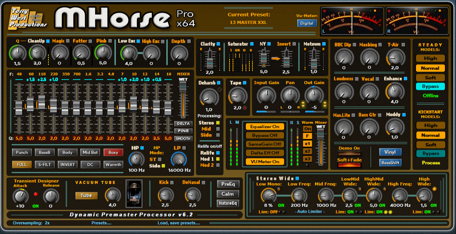This screenshot has height=234, width=456.
Task: Enable the T-Air switch
Action: 403,45
